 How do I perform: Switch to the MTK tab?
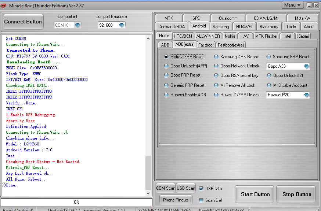point(169,18)
